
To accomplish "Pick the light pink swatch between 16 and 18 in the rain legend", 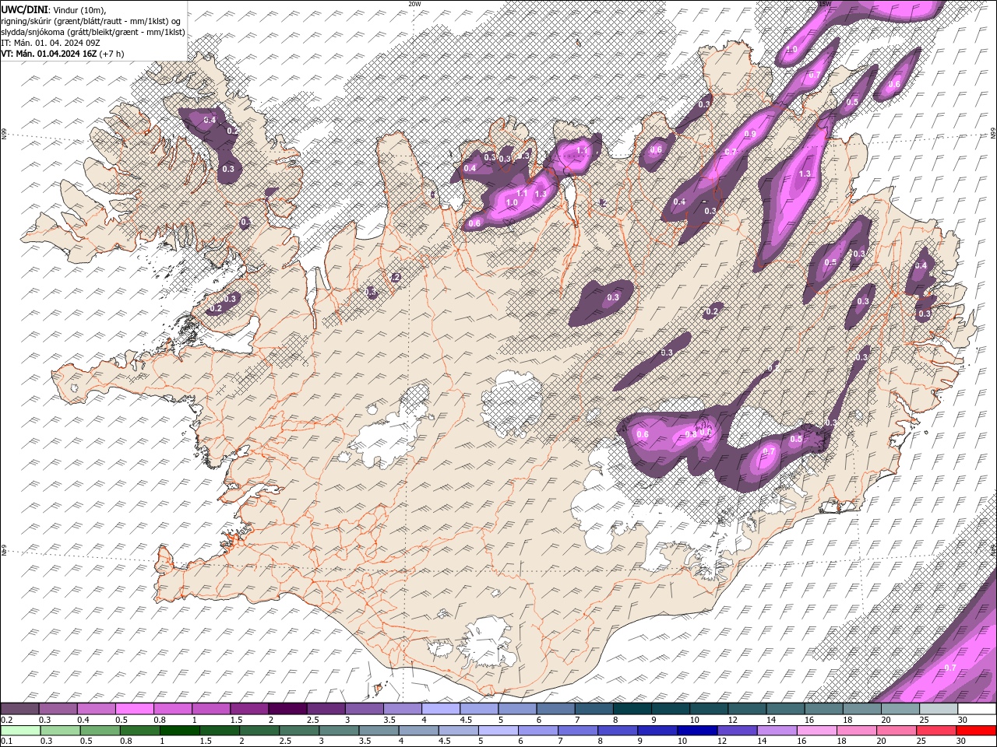I will pyautogui.click(x=817, y=731).
